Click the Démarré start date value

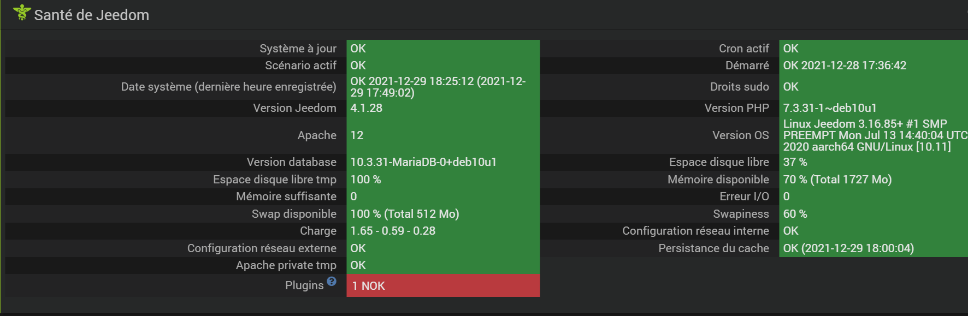(845, 65)
